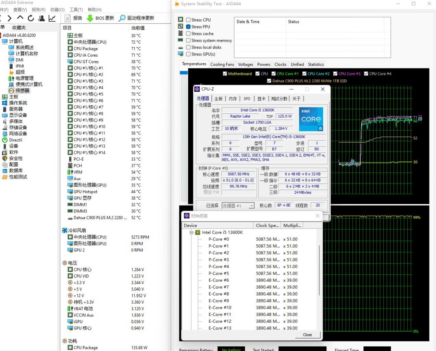Enable the Stress CPU checkbox
This screenshot has width=436, height=351.
tap(188, 20)
